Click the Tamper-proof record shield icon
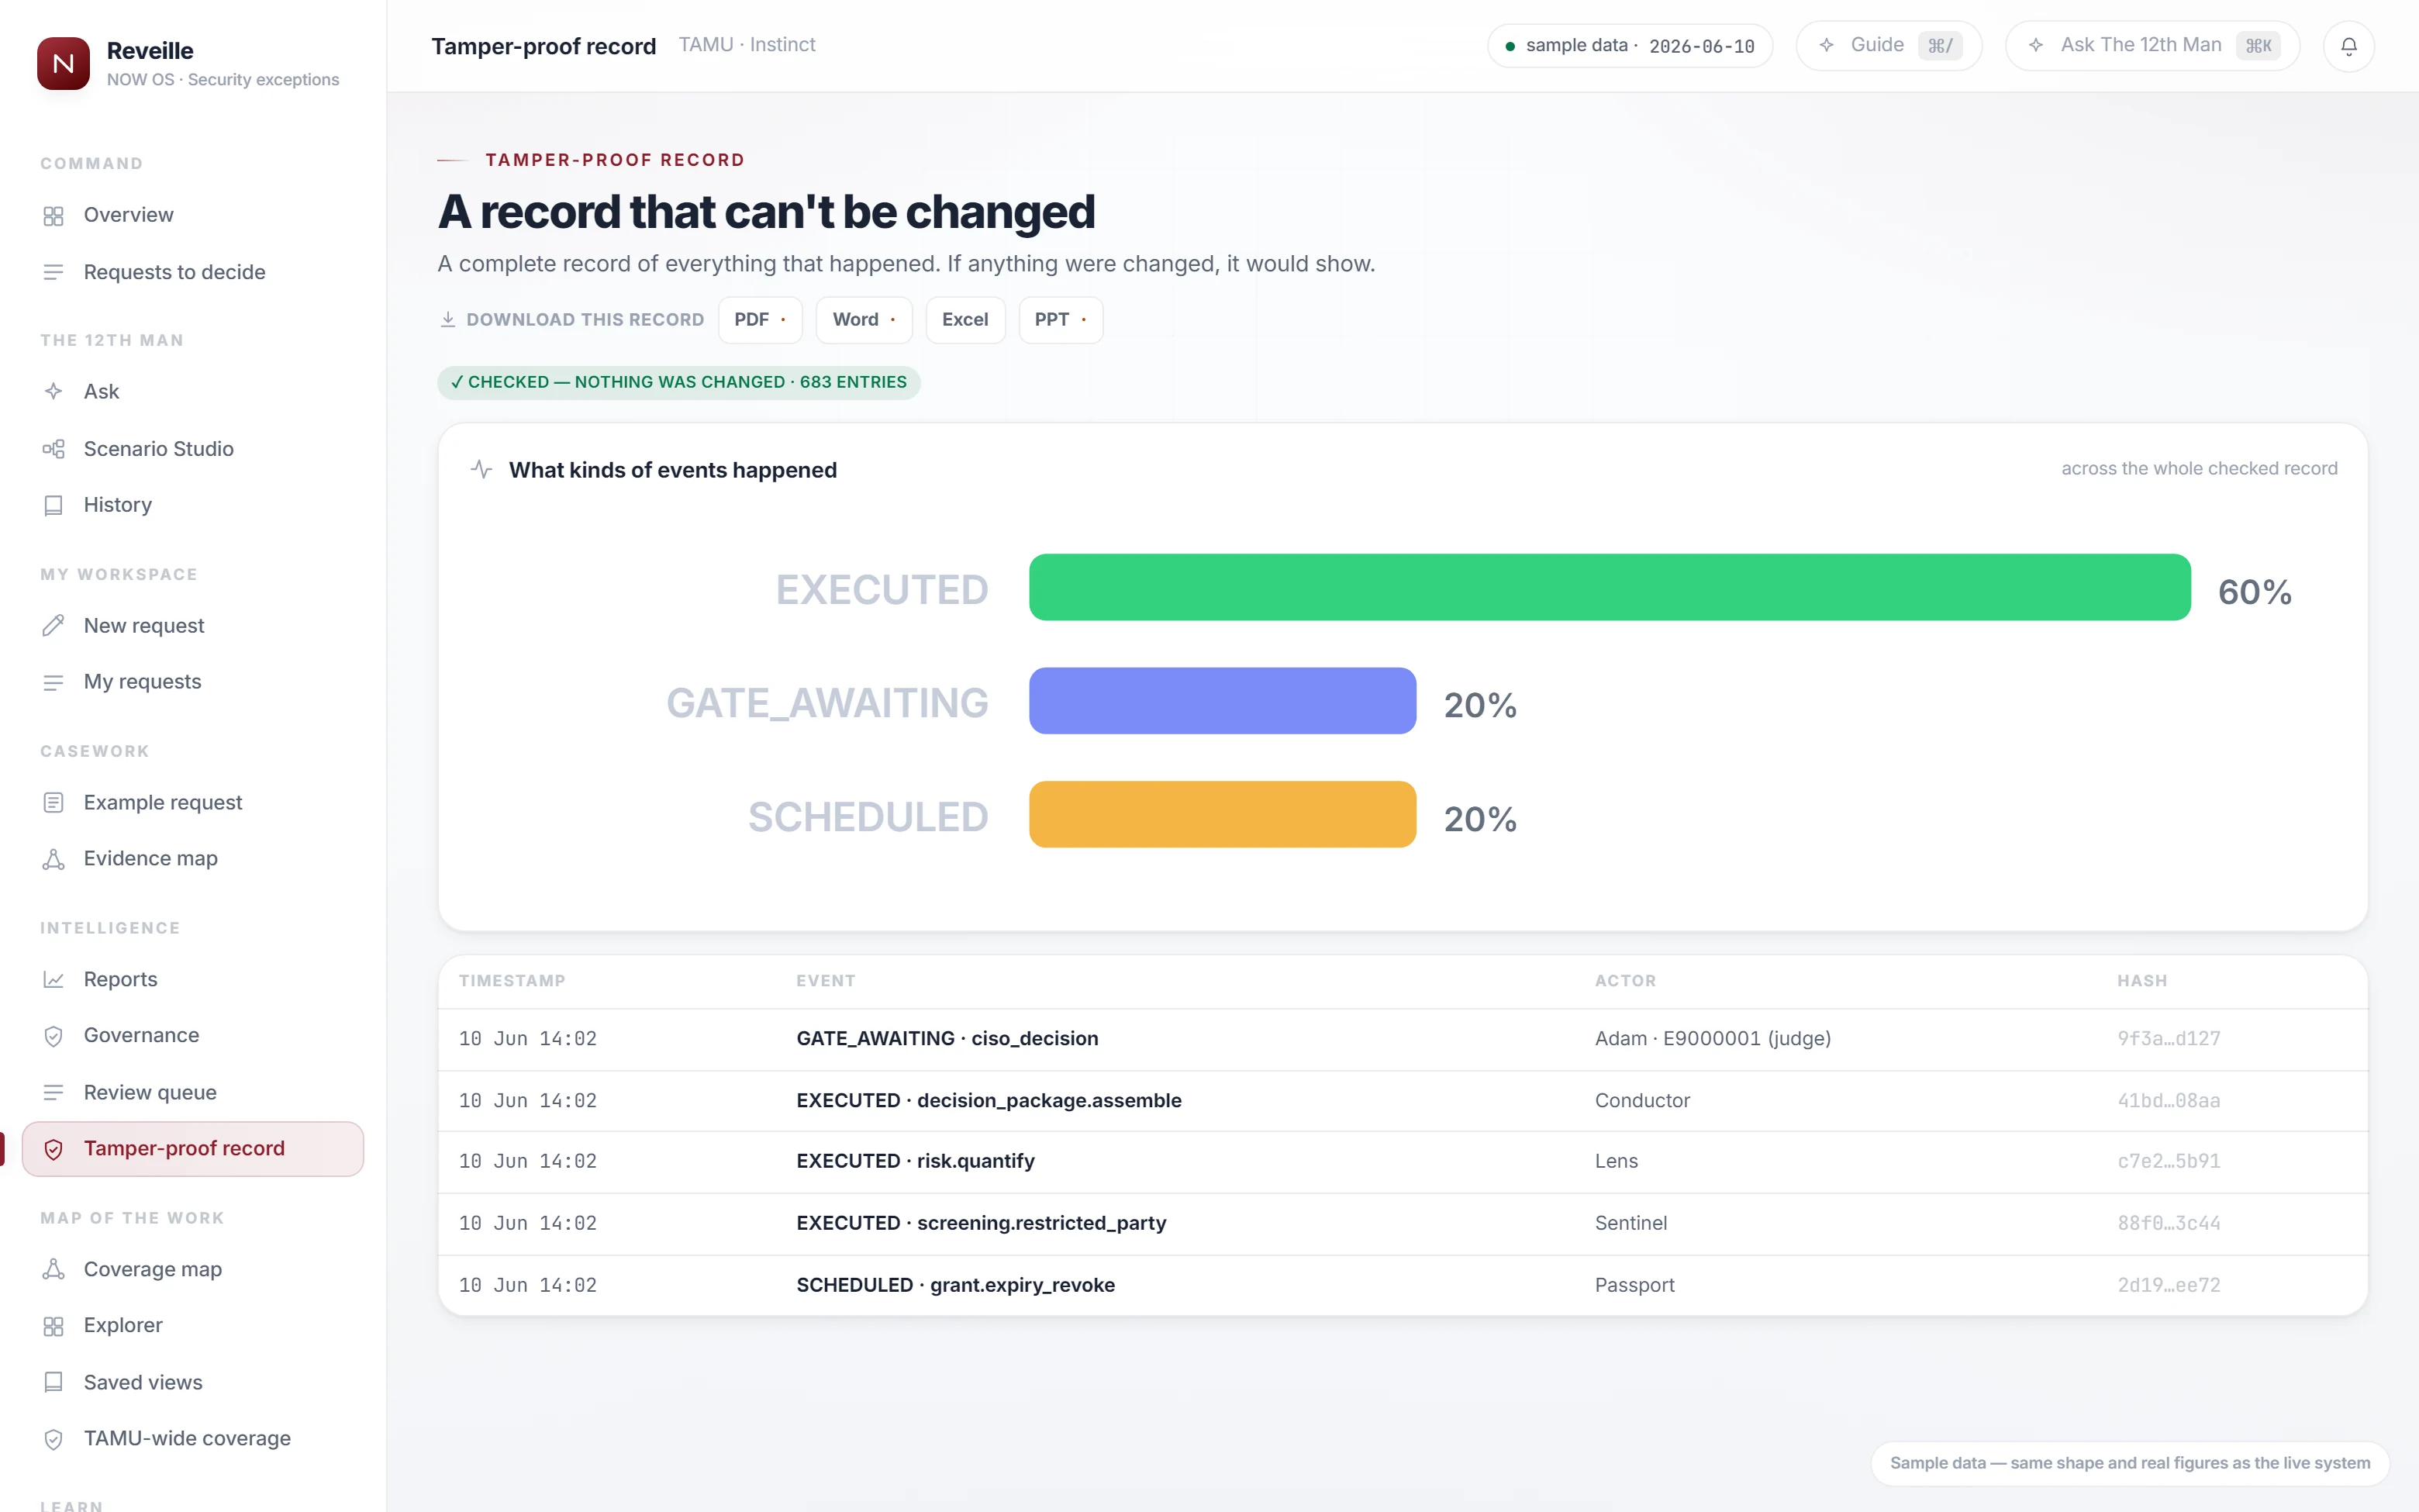The image size is (2419, 1512). (54, 1149)
